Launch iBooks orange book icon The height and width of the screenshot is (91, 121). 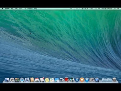82,80
